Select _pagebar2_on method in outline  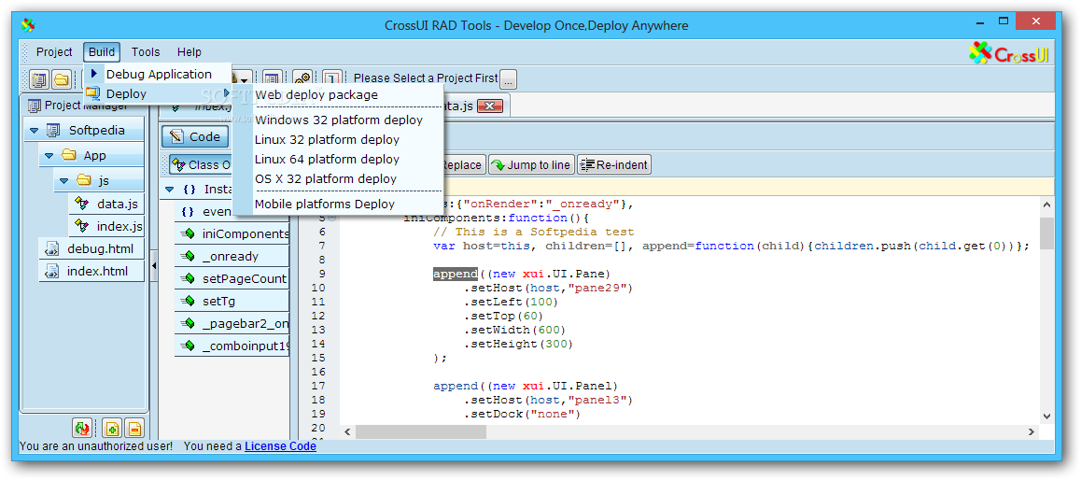point(232,323)
